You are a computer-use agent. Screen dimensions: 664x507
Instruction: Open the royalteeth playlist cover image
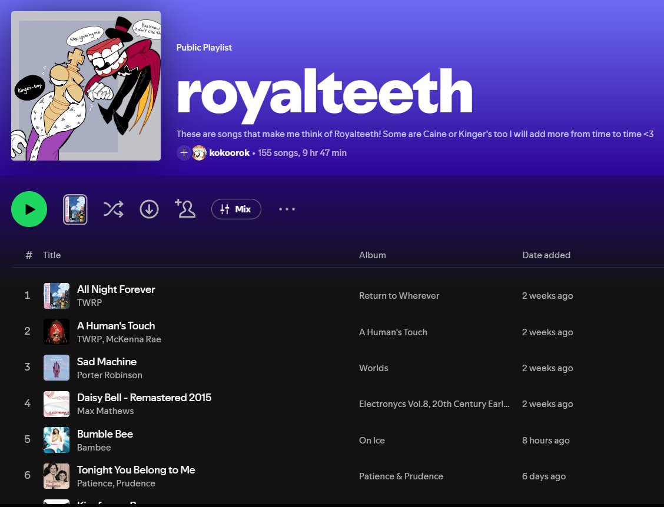[86, 86]
